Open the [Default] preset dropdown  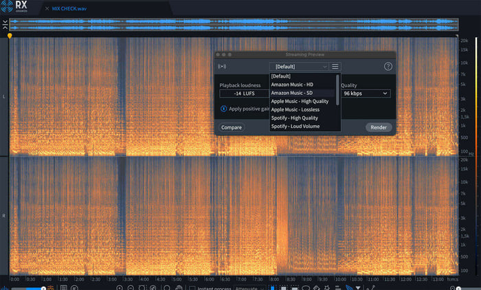299,67
